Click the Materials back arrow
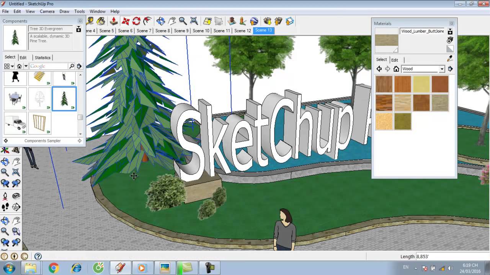This screenshot has width=490, height=275. pyautogui.click(x=379, y=69)
